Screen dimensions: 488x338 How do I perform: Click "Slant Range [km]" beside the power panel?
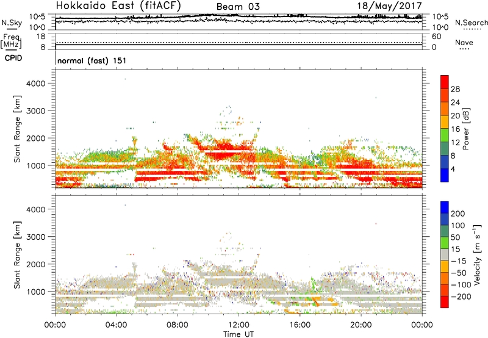[17, 129]
